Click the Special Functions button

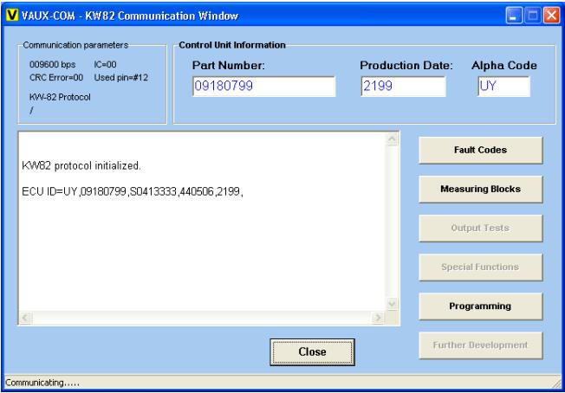point(480,267)
